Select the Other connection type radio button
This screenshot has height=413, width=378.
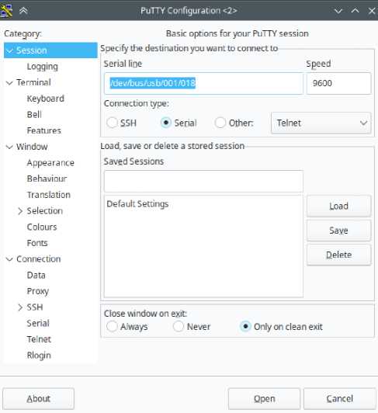(x=220, y=123)
